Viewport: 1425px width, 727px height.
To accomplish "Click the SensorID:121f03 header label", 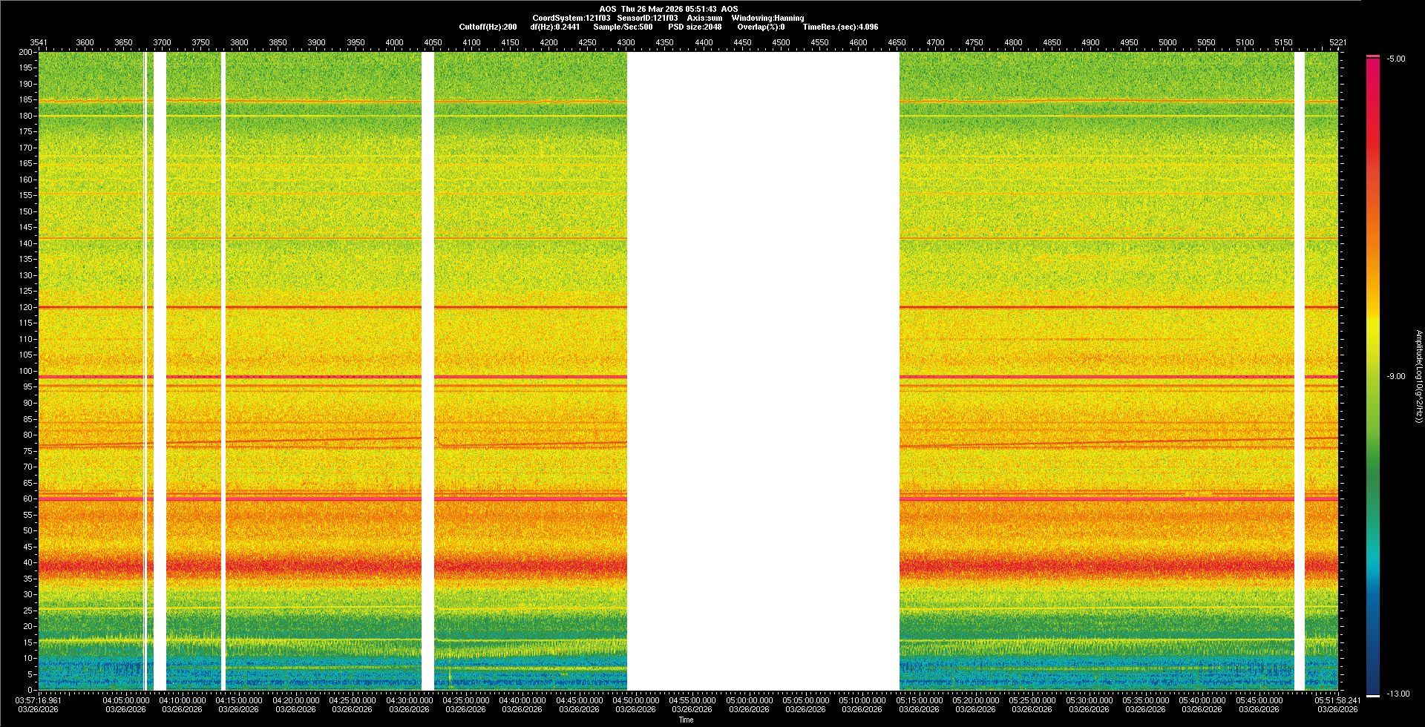I will click(x=647, y=18).
